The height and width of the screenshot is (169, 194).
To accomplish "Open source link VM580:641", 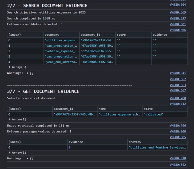I will click(178, 73).
